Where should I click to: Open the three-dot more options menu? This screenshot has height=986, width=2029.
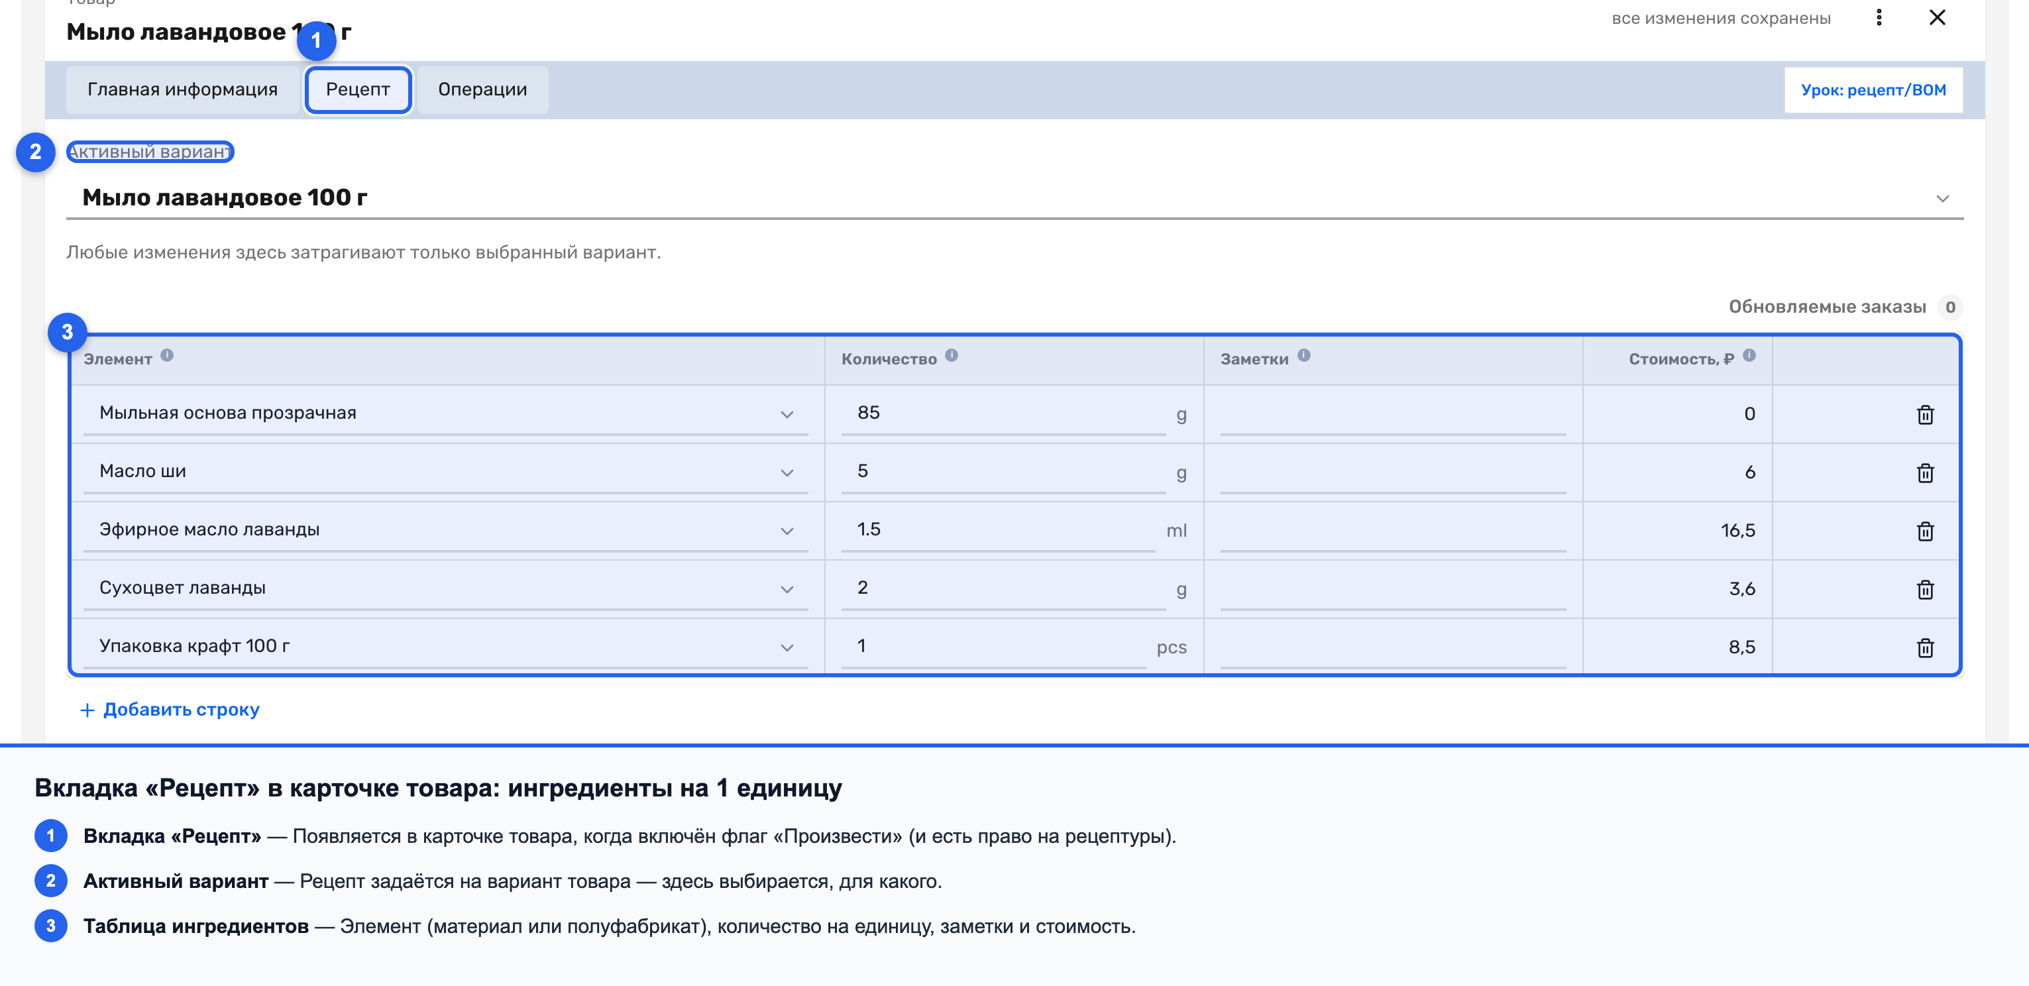[x=1879, y=17]
